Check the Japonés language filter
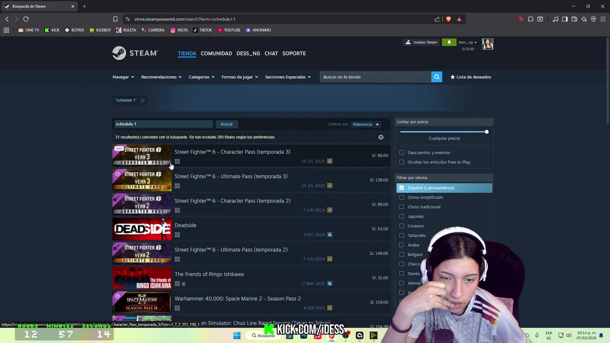 (401, 216)
